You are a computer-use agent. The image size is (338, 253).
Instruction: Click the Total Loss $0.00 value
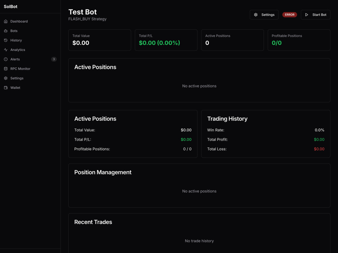click(x=319, y=149)
